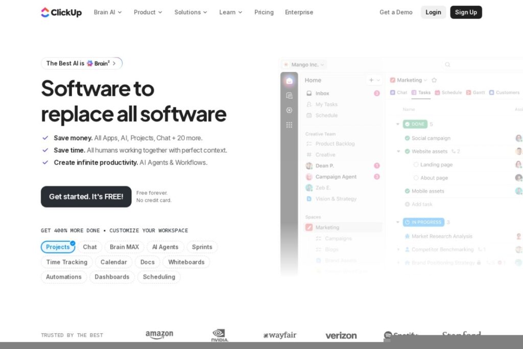Select the Projects feature chip
This screenshot has width=523, height=349.
pos(58,247)
